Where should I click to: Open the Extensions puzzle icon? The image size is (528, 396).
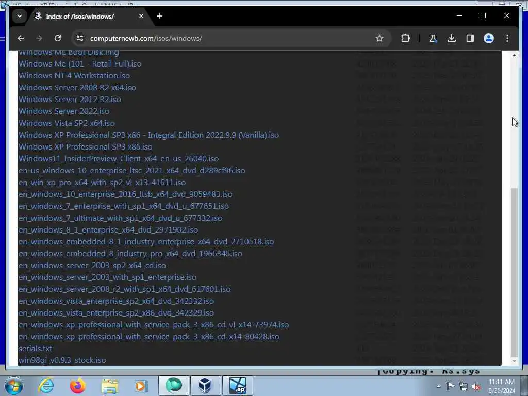(x=405, y=38)
